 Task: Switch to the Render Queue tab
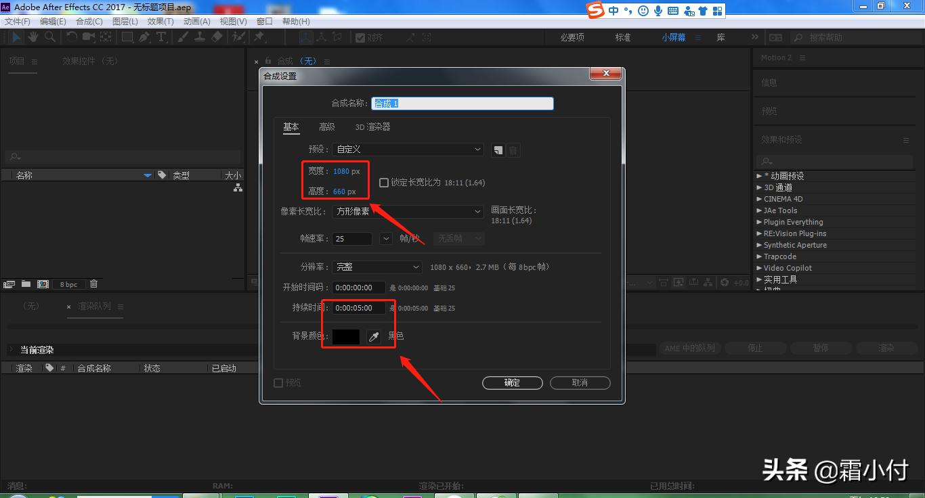pyautogui.click(x=94, y=307)
